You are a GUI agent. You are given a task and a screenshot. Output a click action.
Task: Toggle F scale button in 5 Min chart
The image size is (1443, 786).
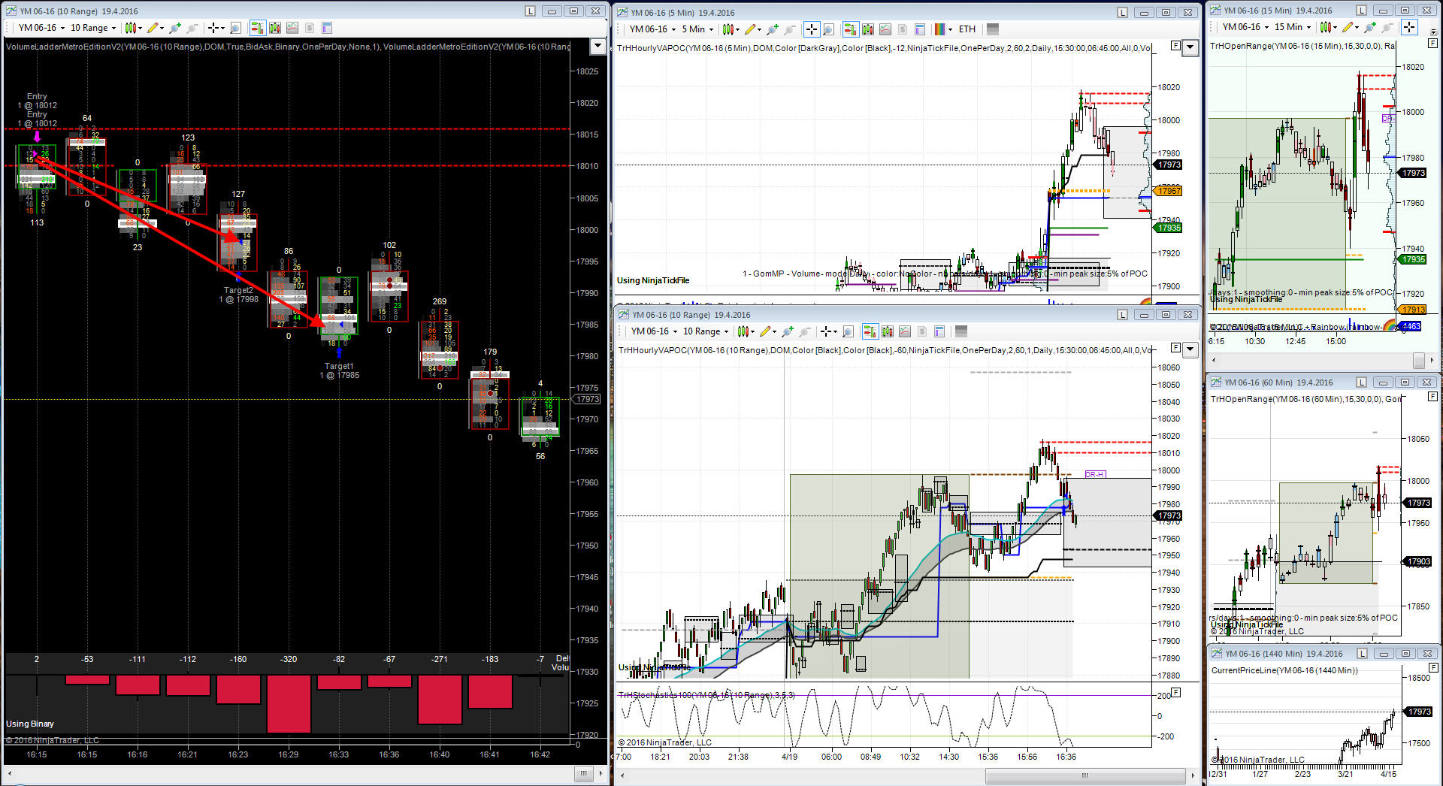[1175, 46]
